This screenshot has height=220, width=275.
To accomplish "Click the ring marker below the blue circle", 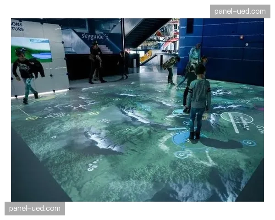I will [181, 154].
